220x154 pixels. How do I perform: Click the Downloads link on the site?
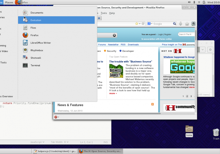[133, 45]
